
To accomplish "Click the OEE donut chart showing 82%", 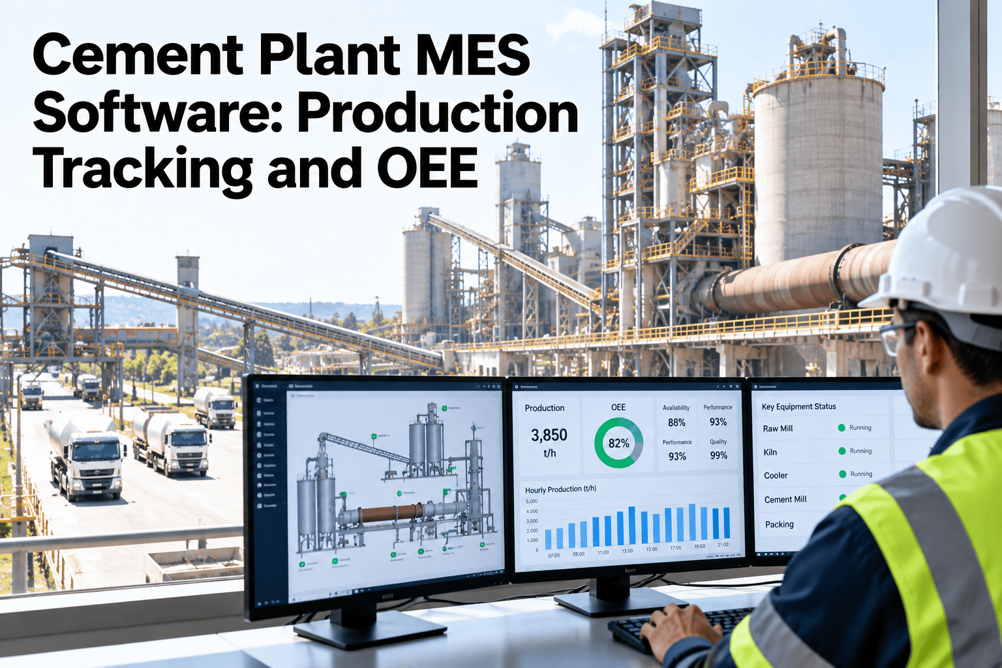I will 618,444.
